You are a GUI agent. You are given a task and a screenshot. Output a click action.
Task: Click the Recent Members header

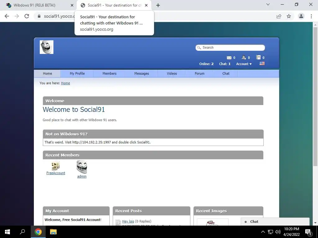pos(153,155)
